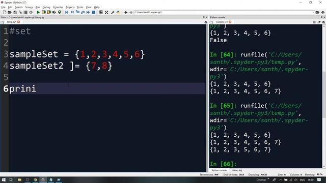Undock the IPython console pane
326x183 pixels.
[x=321, y=17]
